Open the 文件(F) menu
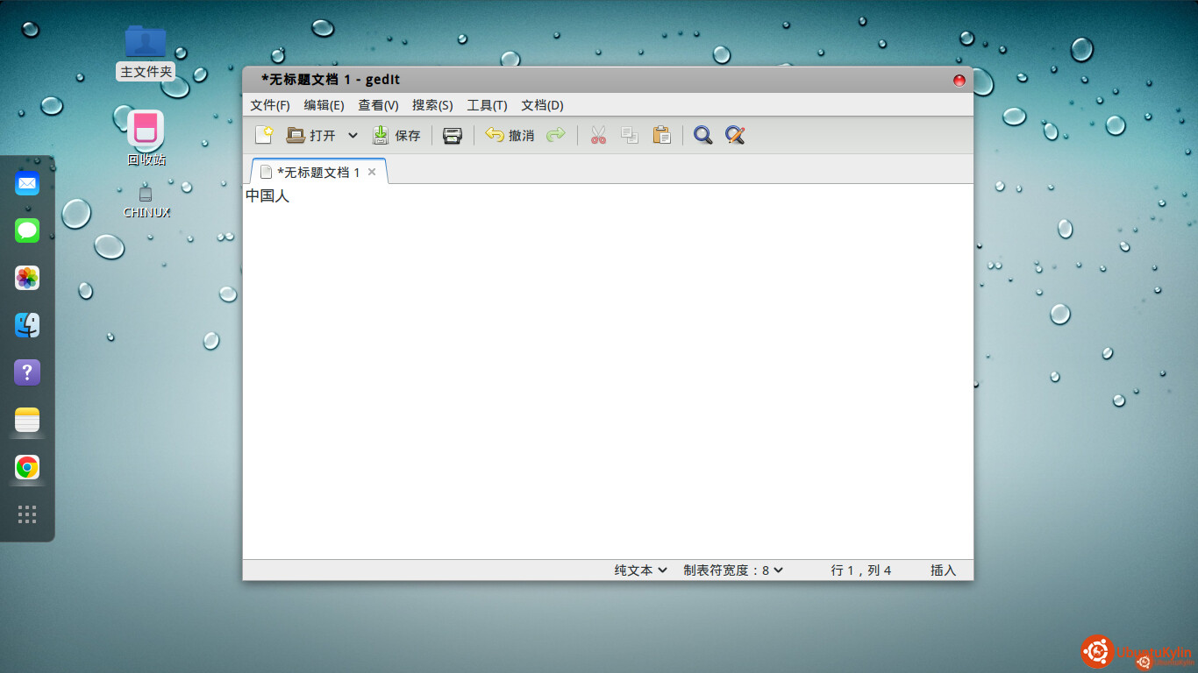1198x673 pixels. [270, 105]
